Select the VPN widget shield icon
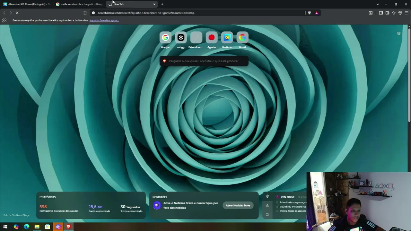This screenshot has width=411, height=231. coord(267,196)
